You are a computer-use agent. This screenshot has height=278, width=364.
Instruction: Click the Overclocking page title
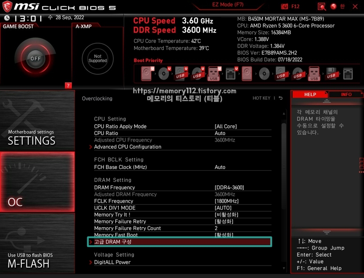coord(97,98)
